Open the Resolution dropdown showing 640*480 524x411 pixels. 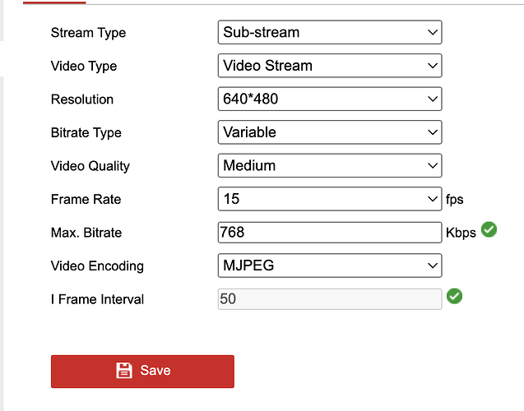coord(330,99)
